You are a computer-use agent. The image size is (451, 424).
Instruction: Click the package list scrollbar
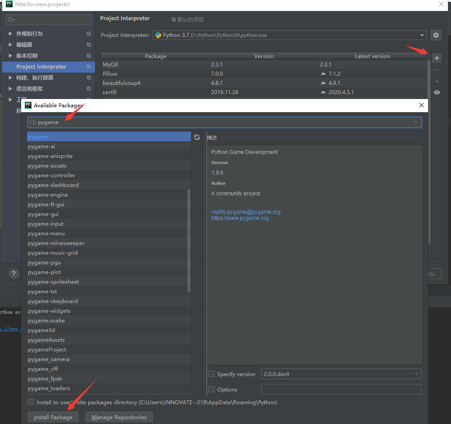pos(189,241)
